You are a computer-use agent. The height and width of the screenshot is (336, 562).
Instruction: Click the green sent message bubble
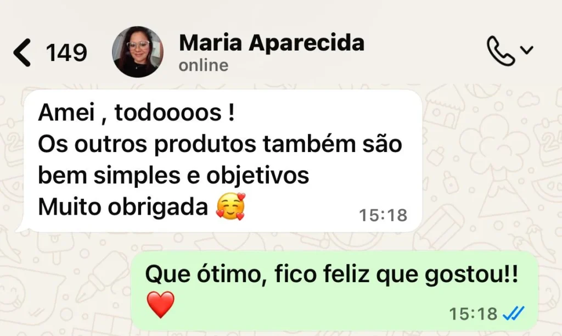(334, 291)
